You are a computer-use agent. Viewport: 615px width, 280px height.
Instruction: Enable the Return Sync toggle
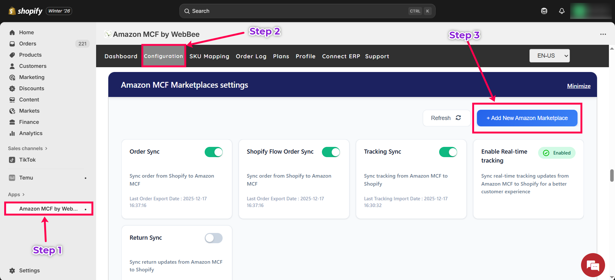[x=214, y=238]
